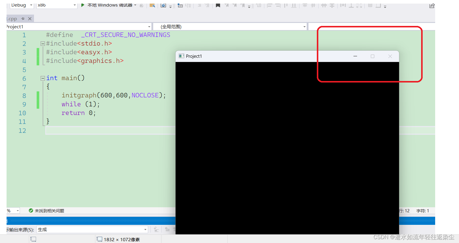Open the output source 生成 dropdown
459x243 pixels.
tap(92, 230)
